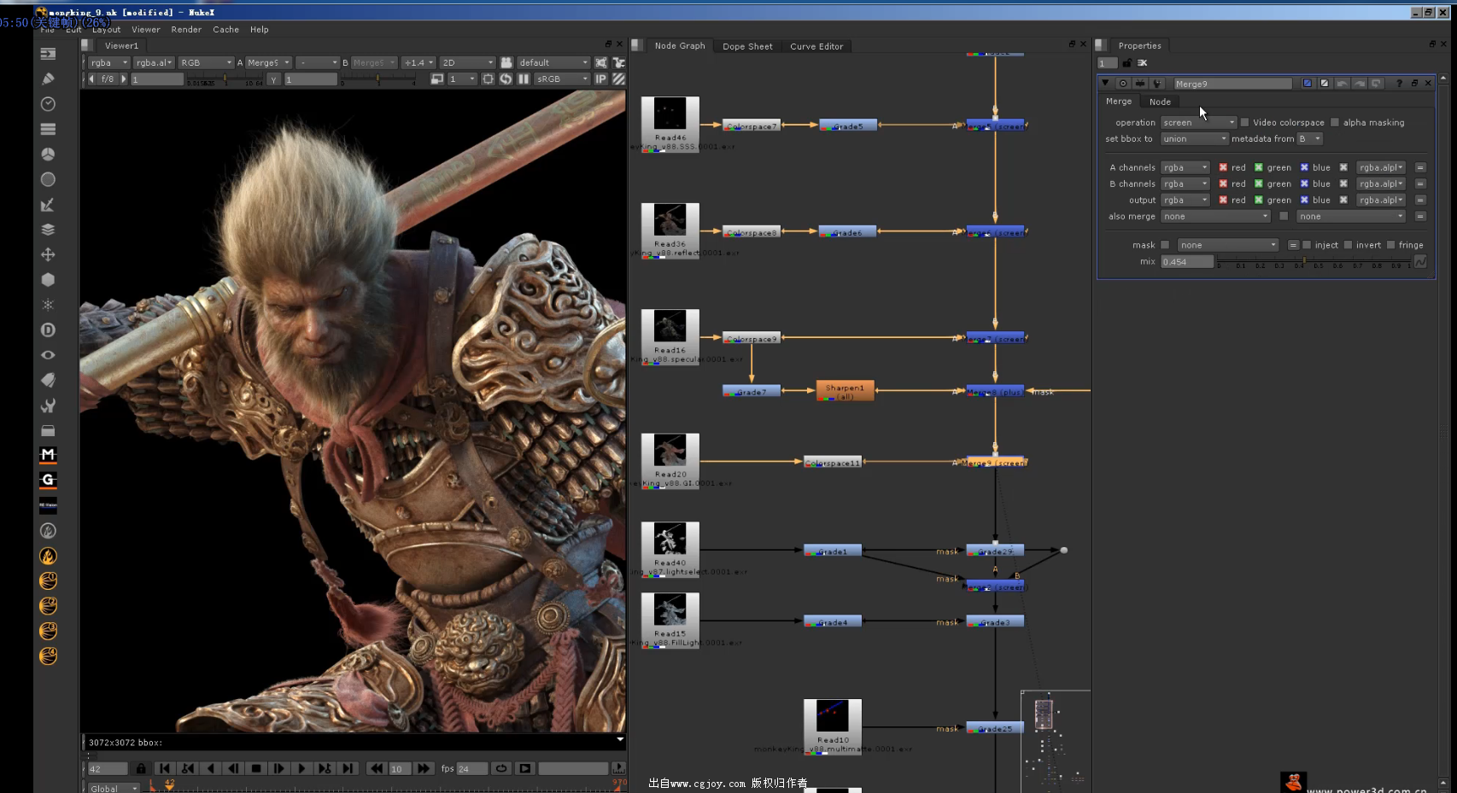Open the 3D tools cube icon
The image size is (1457, 793).
[48, 279]
